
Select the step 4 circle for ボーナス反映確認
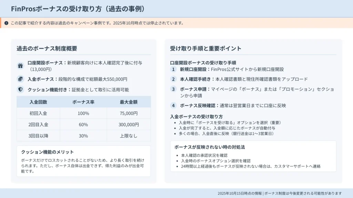pos(174,106)
